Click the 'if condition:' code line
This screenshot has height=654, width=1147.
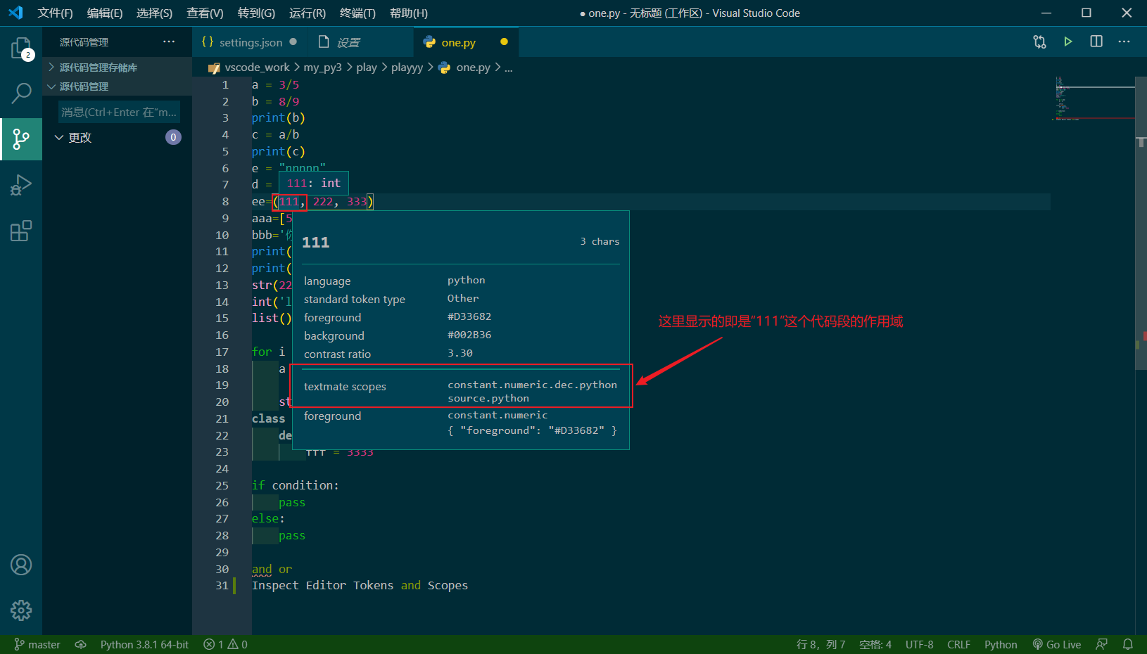pos(296,485)
